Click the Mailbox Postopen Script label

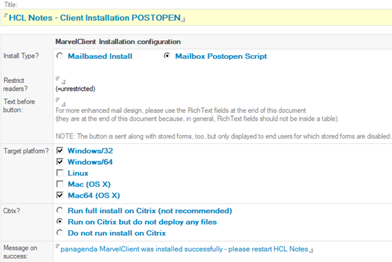pyautogui.click(x=221, y=56)
